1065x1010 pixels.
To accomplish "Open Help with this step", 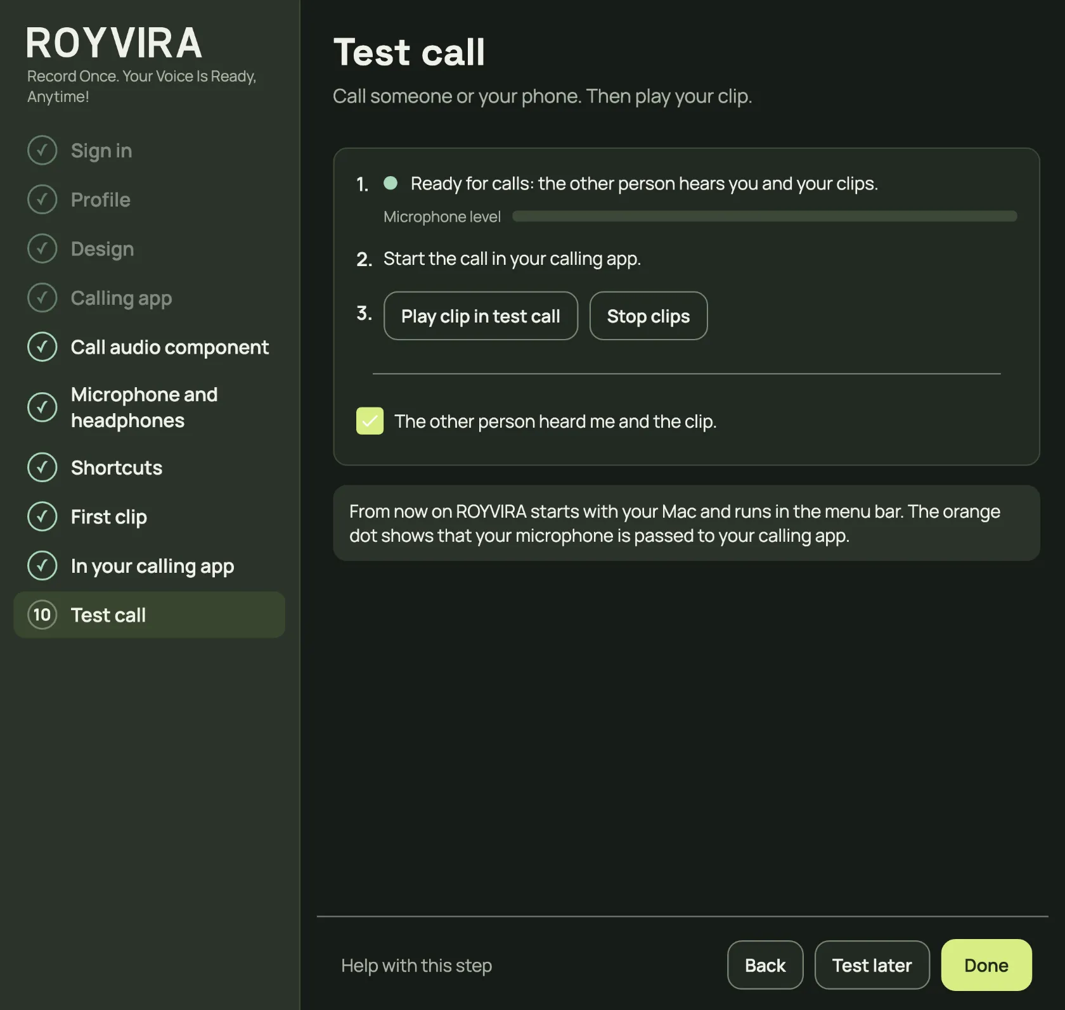I will tap(416, 965).
